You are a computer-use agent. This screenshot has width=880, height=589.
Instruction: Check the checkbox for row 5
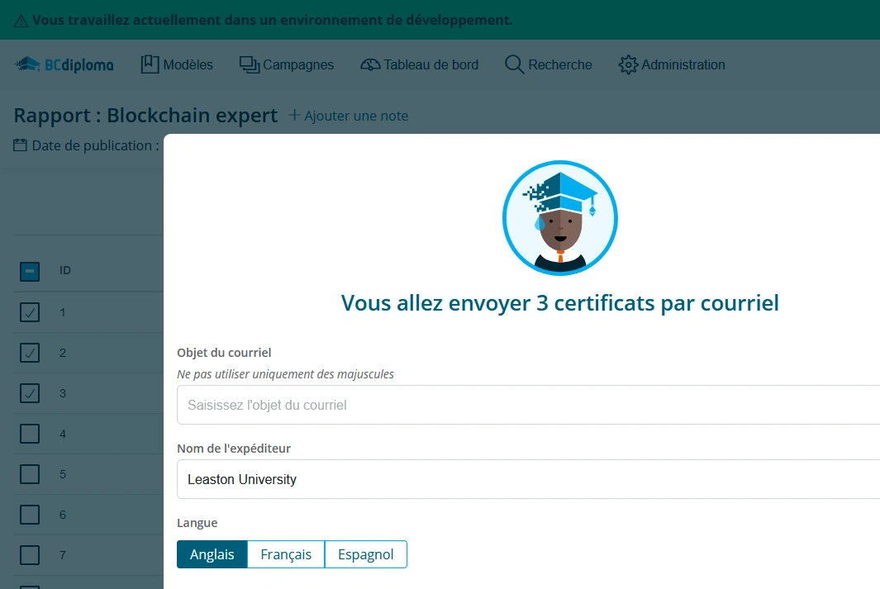[30, 473]
